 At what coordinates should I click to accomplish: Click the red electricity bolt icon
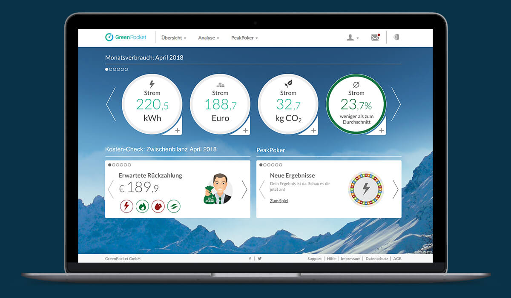pyautogui.click(x=126, y=206)
